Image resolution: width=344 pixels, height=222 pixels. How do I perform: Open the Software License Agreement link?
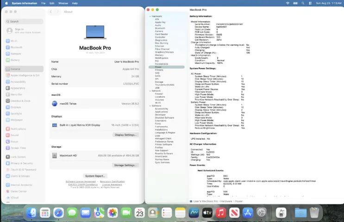(81, 181)
